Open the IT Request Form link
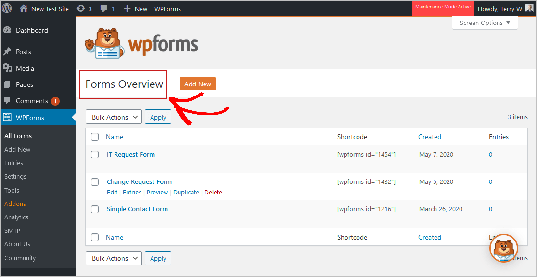The width and height of the screenshot is (537, 277). (131, 155)
